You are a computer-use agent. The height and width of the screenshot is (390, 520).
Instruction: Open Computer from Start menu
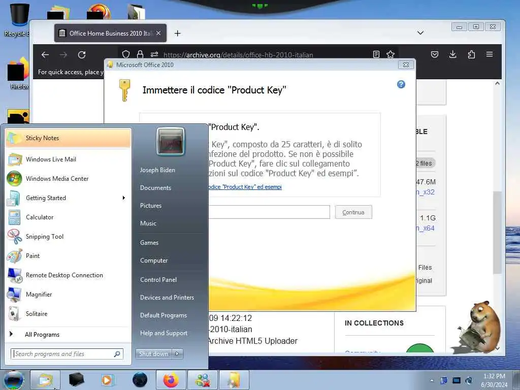[154, 261]
